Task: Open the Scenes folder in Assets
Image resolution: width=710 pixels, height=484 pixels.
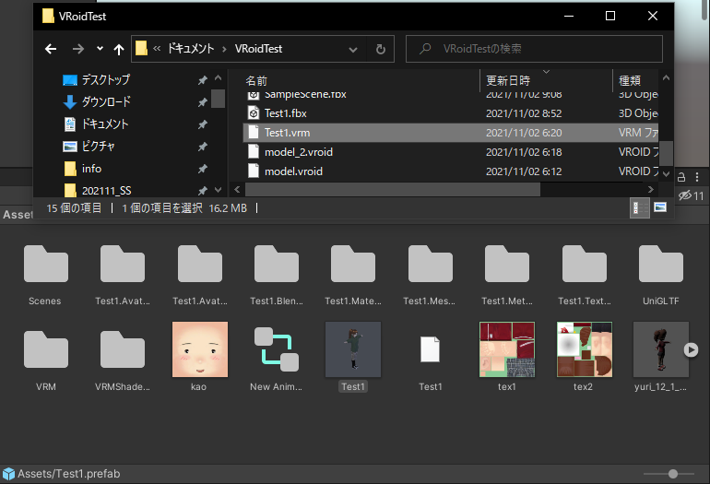Action: pos(45,266)
